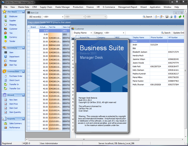Open Department under Inventory

click(x=14, y=57)
